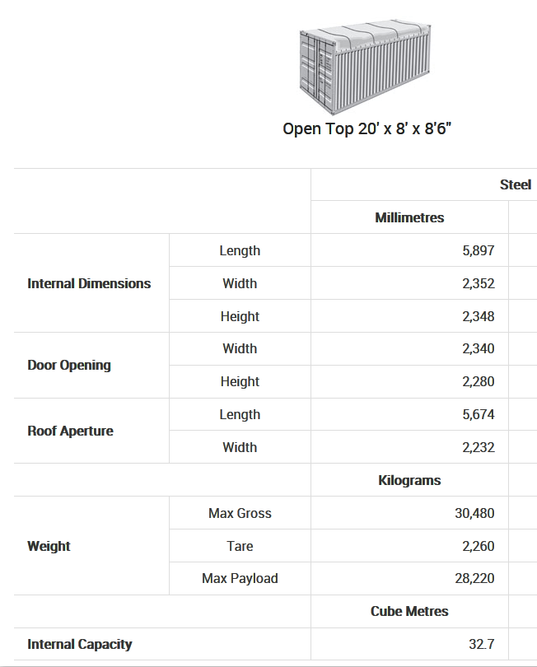The width and height of the screenshot is (537, 667).
Task: Click the internal width value 2,352
Action: pos(479,283)
